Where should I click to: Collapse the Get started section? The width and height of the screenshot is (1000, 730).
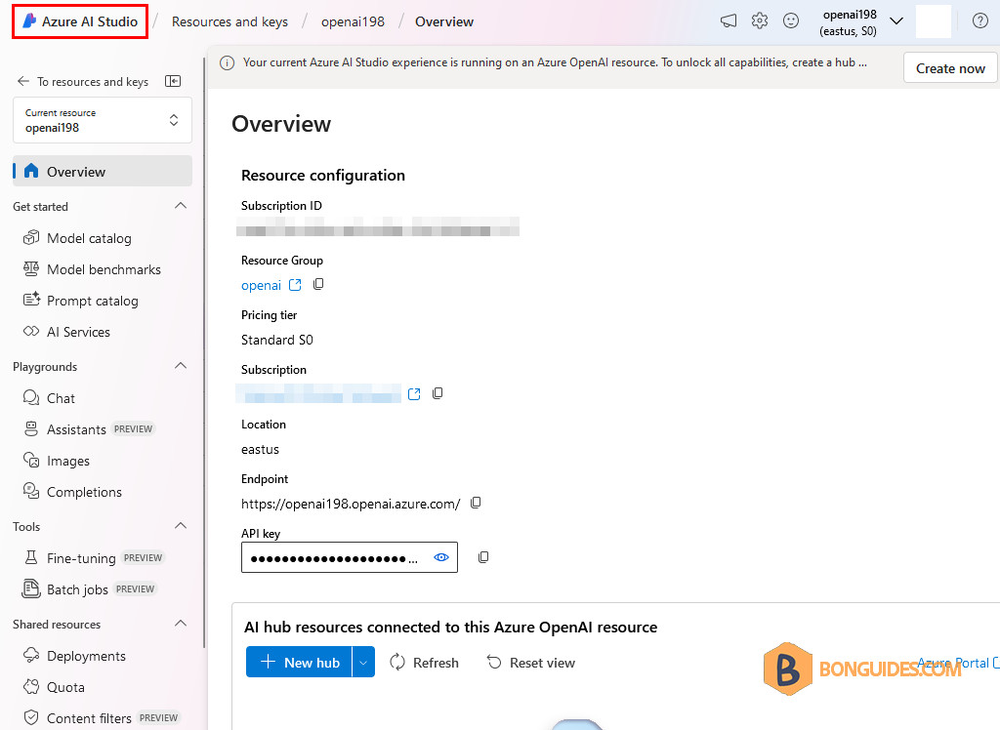tap(181, 206)
